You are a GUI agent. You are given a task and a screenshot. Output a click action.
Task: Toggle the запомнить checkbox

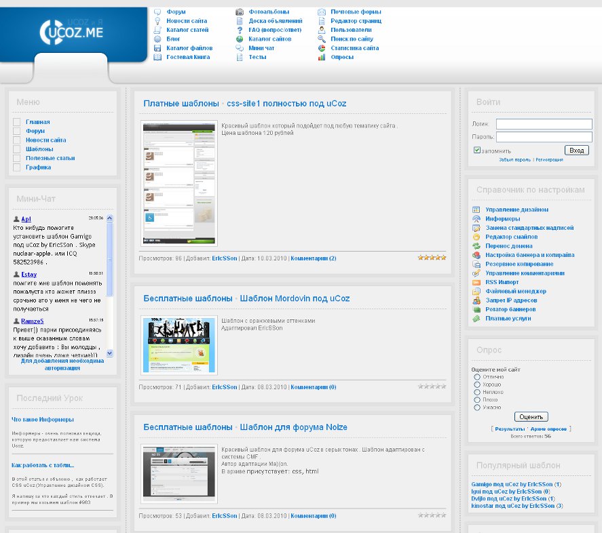tap(477, 150)
